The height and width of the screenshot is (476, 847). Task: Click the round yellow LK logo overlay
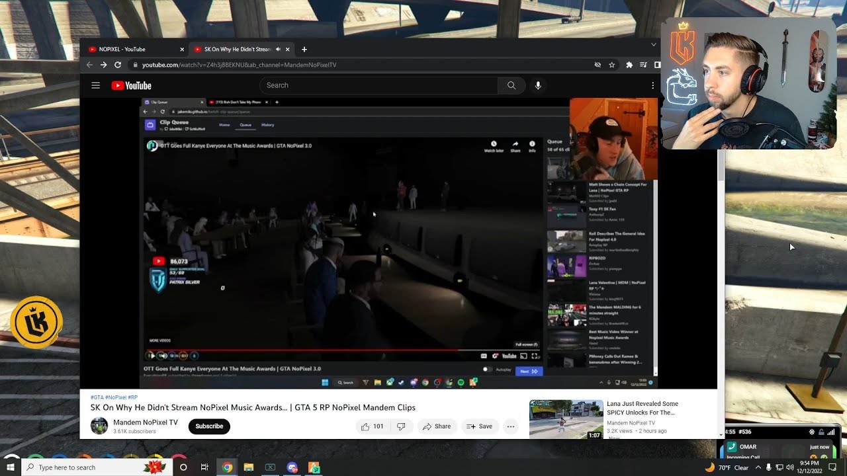(36, 323)
